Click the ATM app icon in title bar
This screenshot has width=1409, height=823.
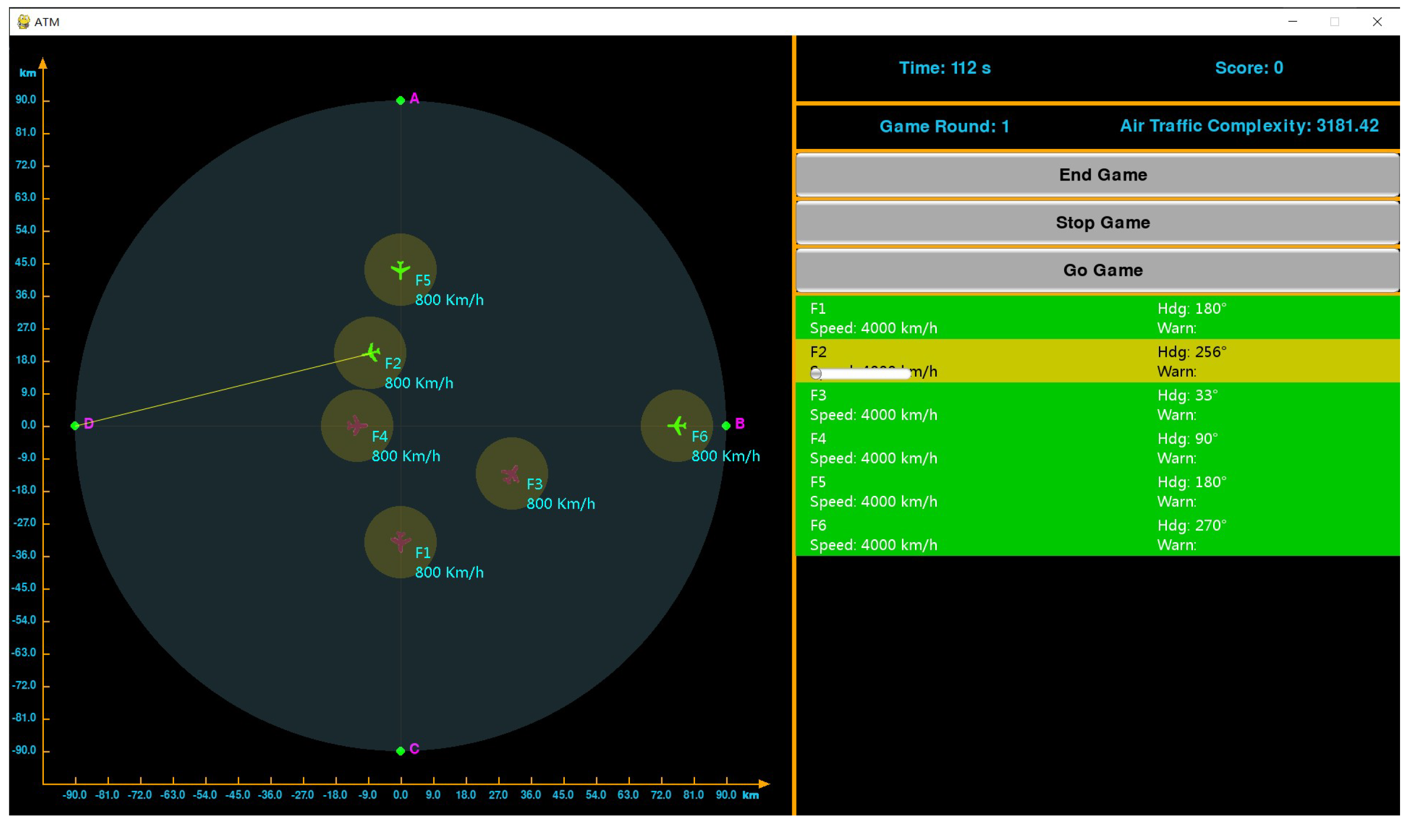[x=24, y=22]
